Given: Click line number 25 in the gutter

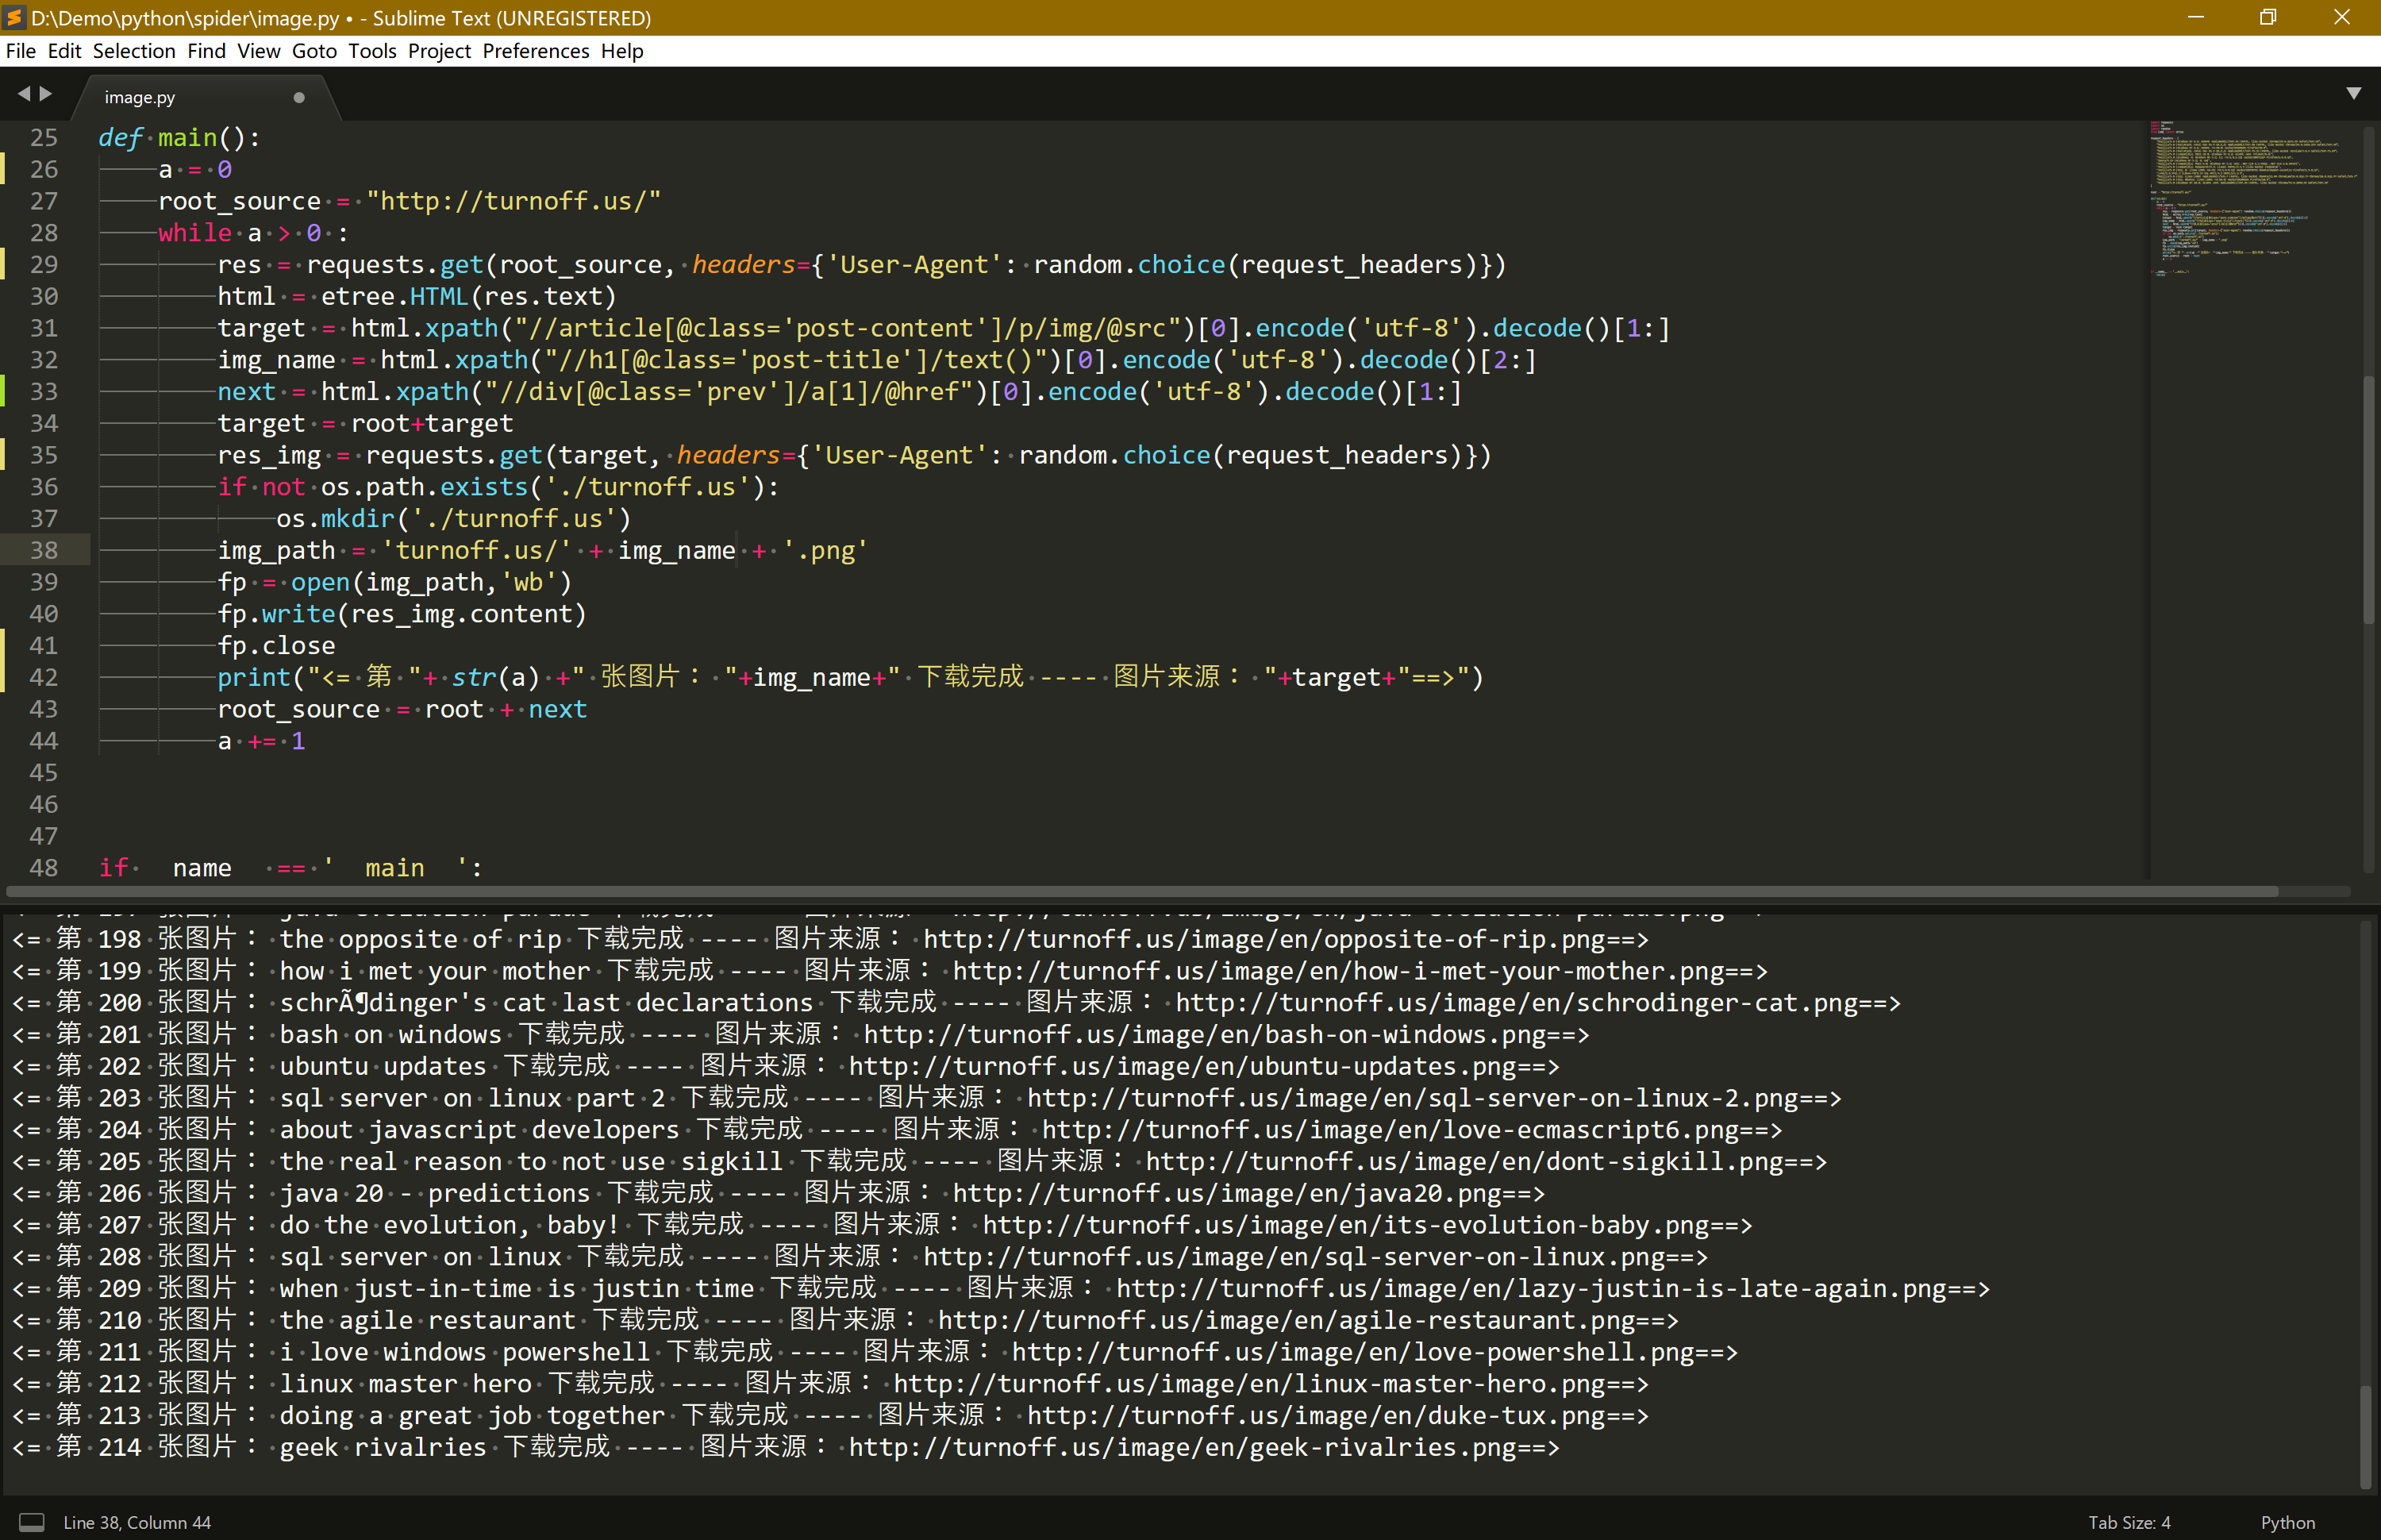Looking at the screenshot, I should [x=43, y=137].
